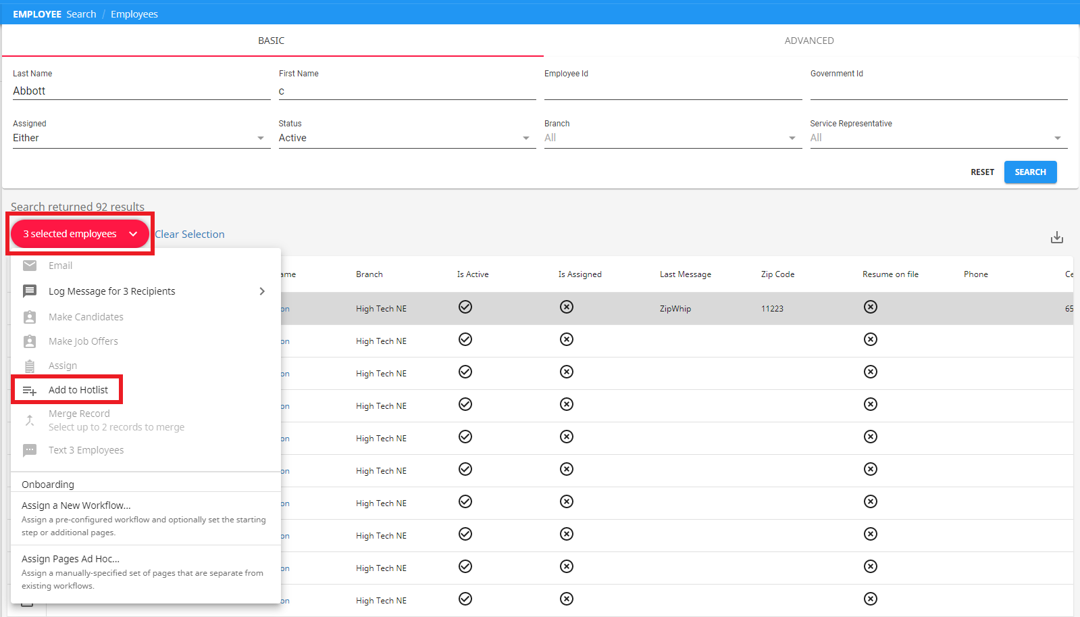Image resolution: width=1080 pixels, height=617 pixels.
Task: Click the Log Message chat icon
Action: [x=30, y=291]
